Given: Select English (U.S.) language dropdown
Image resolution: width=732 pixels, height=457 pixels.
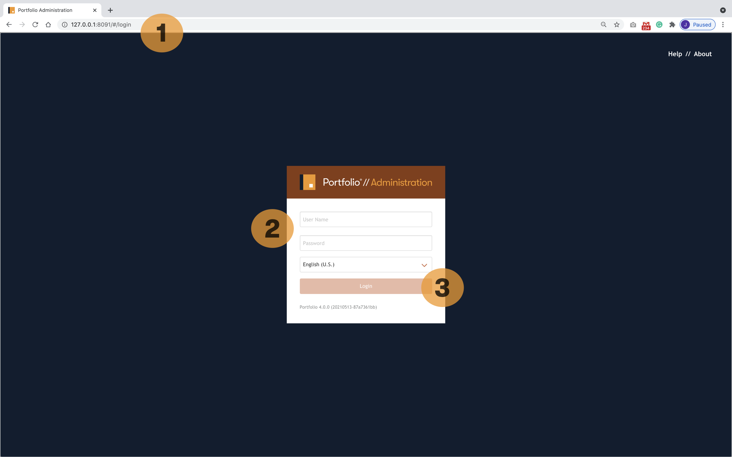Looking at the screenshot, I should click(x=365, y=264).
